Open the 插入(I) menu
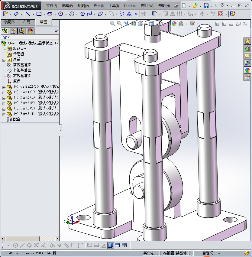 click(x=99, y=6)
